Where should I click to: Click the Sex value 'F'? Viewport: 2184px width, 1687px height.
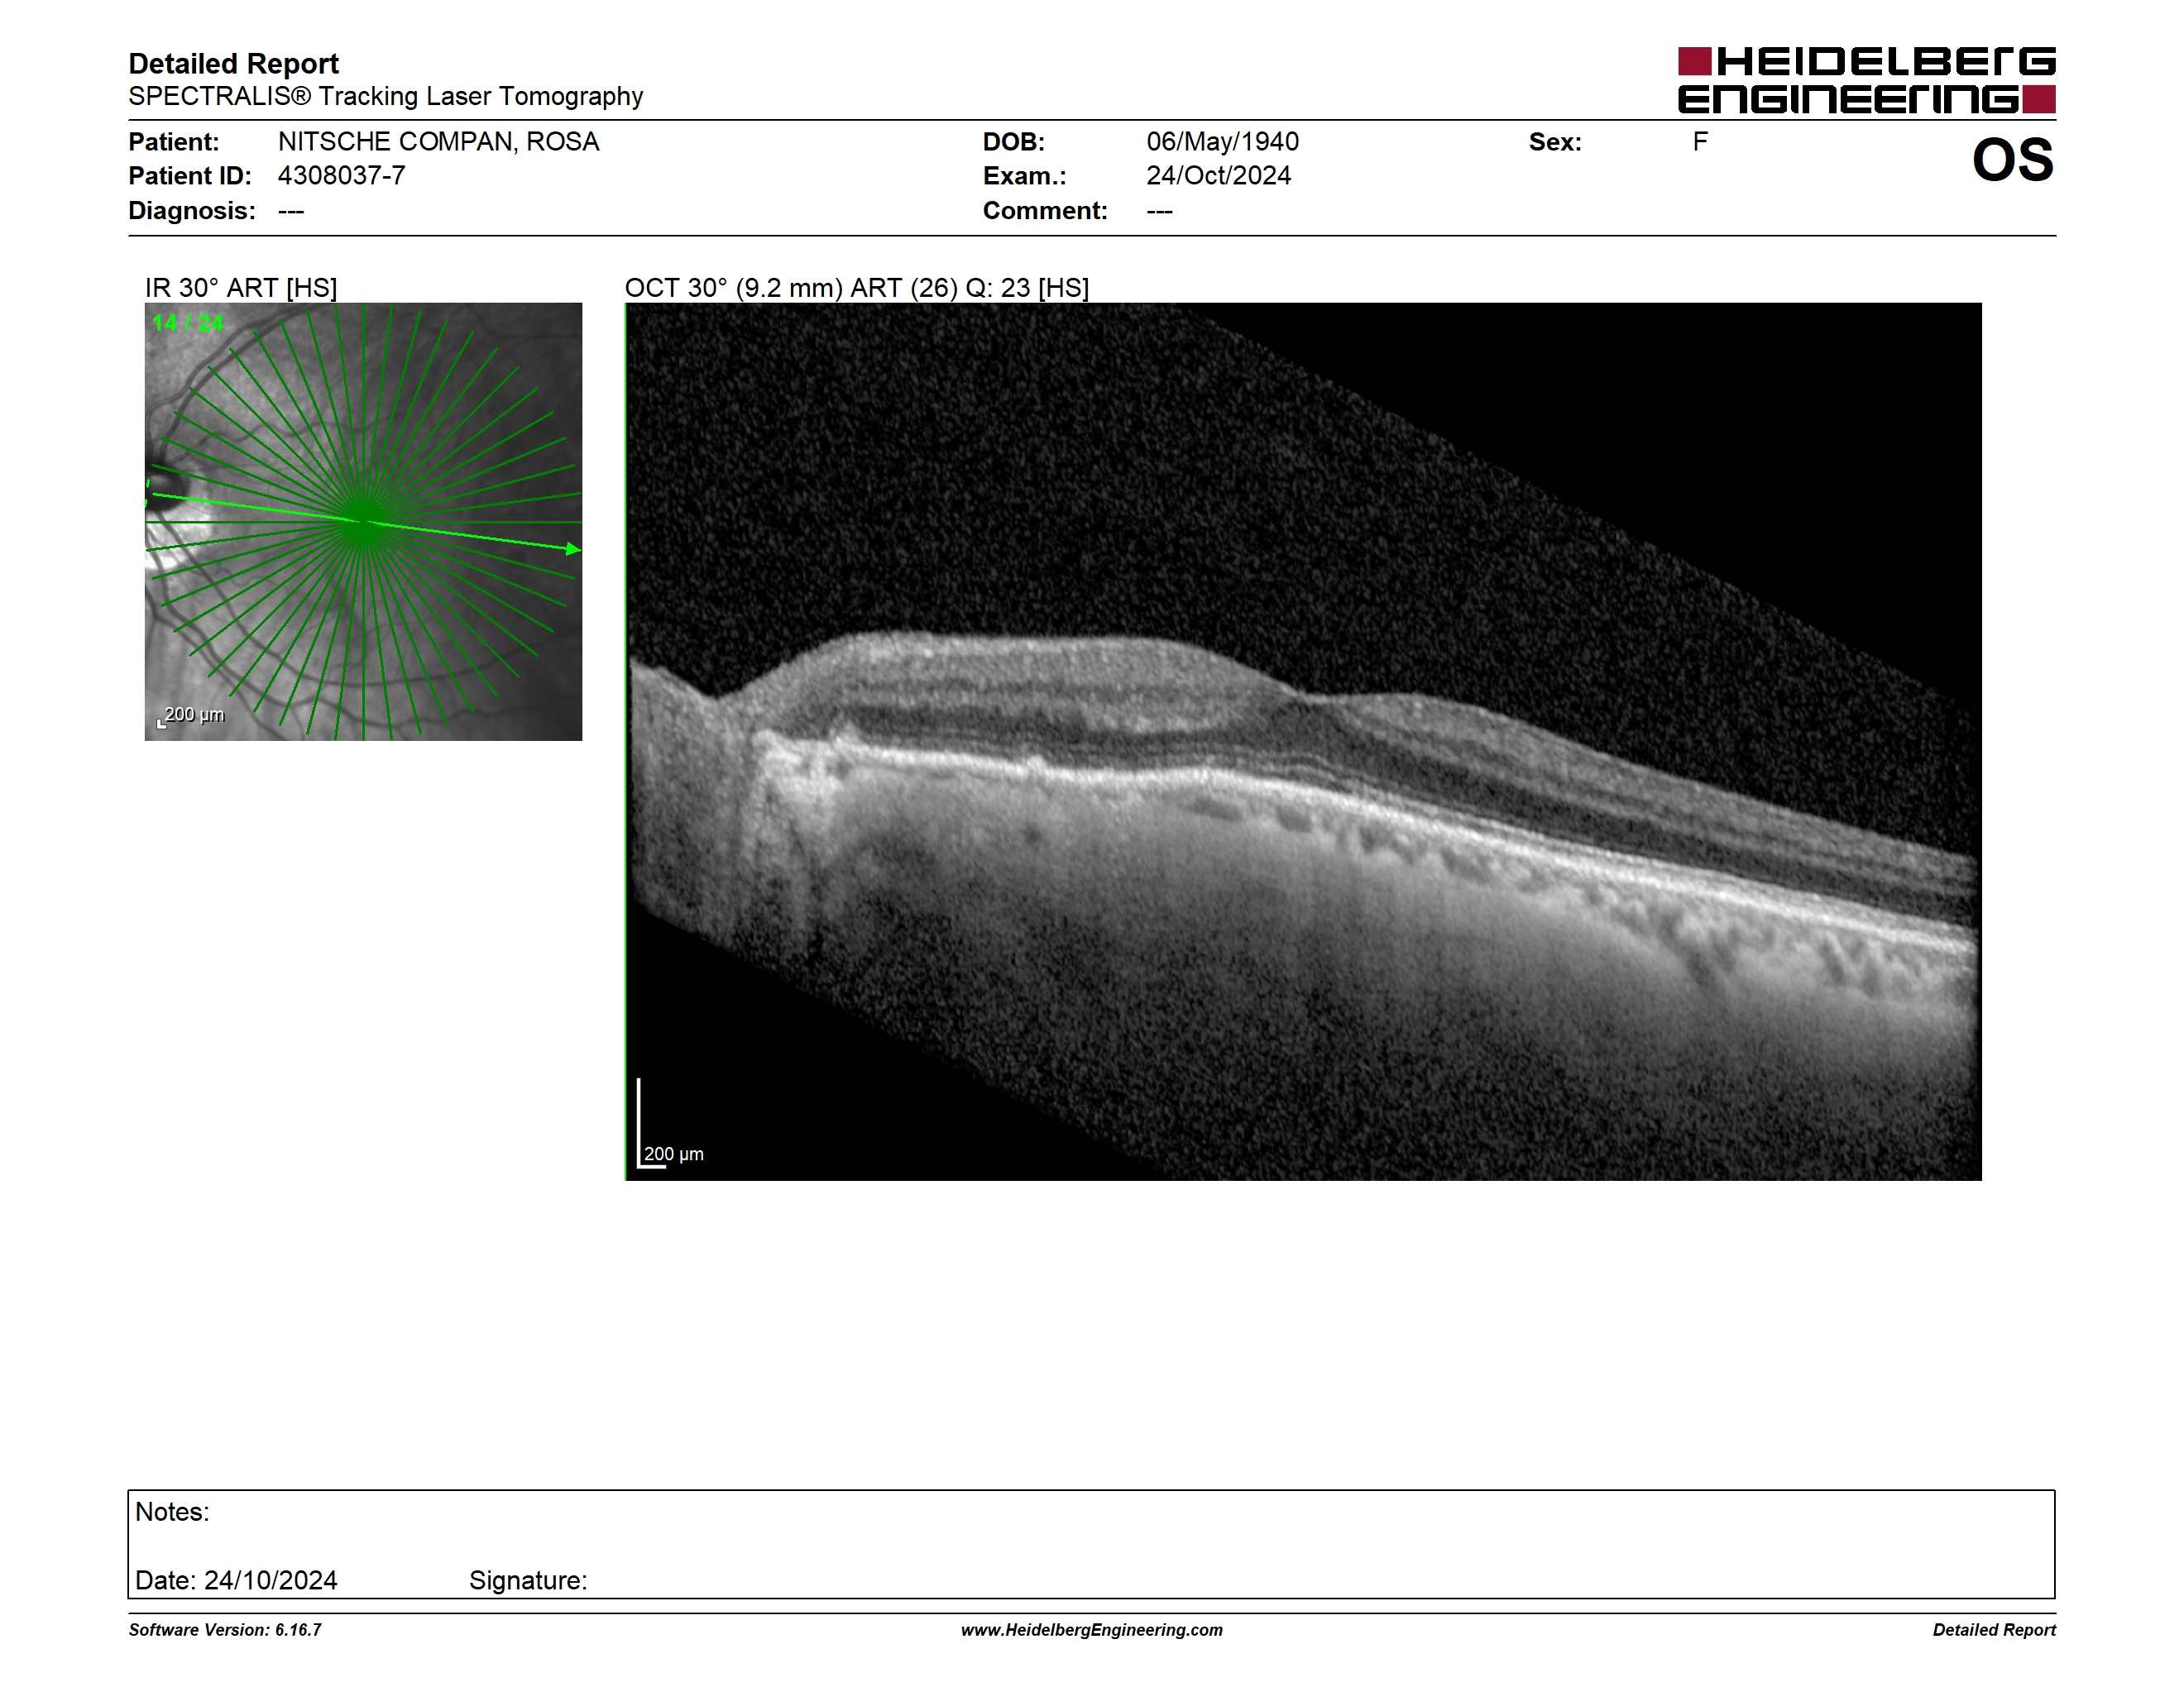pyautogui.click(x=1700, y=142)
